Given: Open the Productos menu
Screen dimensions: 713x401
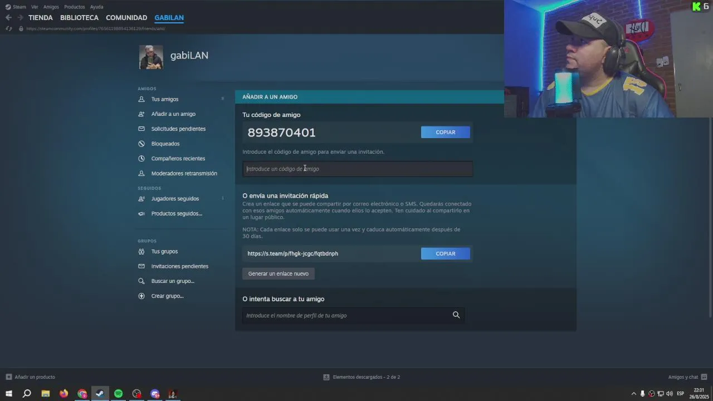Looking at the screenshot, I should click(74, 7).
